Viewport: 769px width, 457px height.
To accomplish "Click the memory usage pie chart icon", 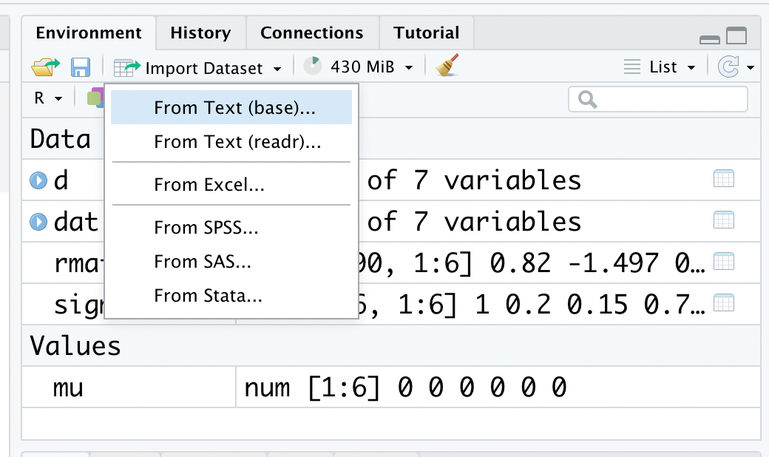I will click(x=313, y=67).
